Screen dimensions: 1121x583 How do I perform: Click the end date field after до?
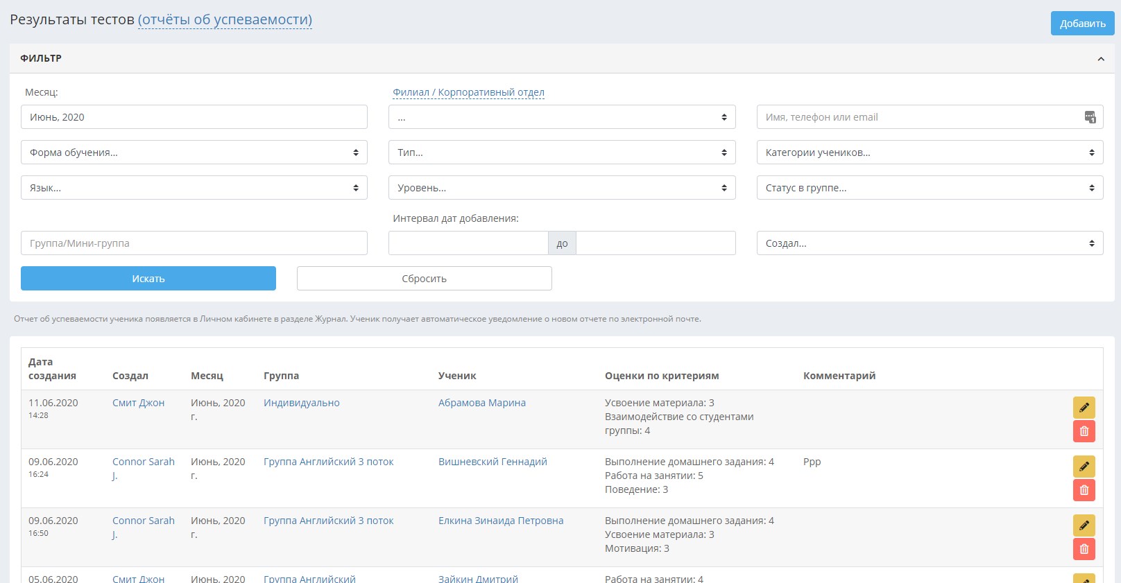coord(656,243)
